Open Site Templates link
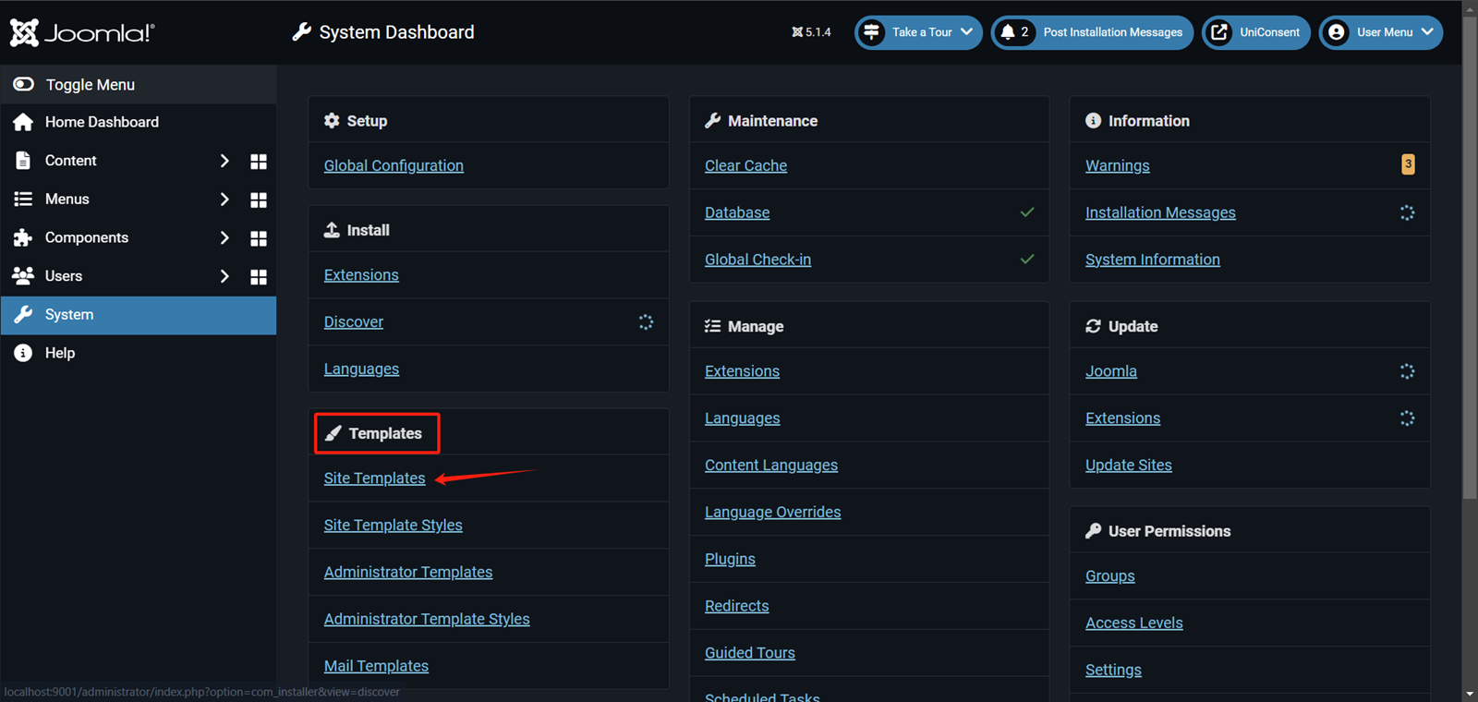The image size is (1478, 702). point(374,478)
